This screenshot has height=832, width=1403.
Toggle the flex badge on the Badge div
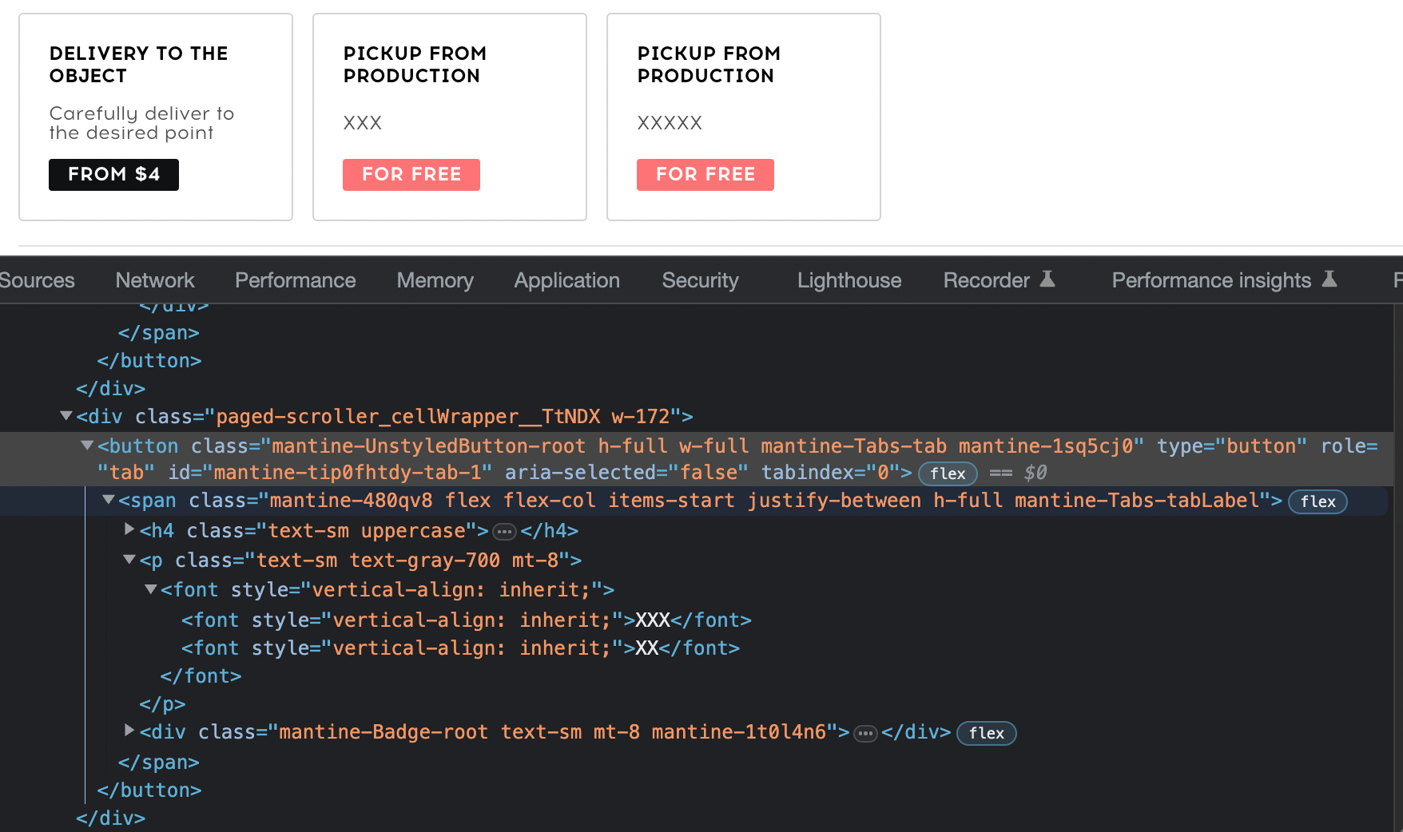986,733
